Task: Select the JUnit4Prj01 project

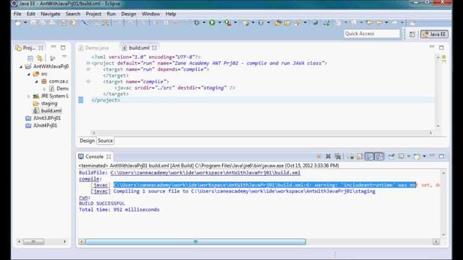Action: coord(45,125)
